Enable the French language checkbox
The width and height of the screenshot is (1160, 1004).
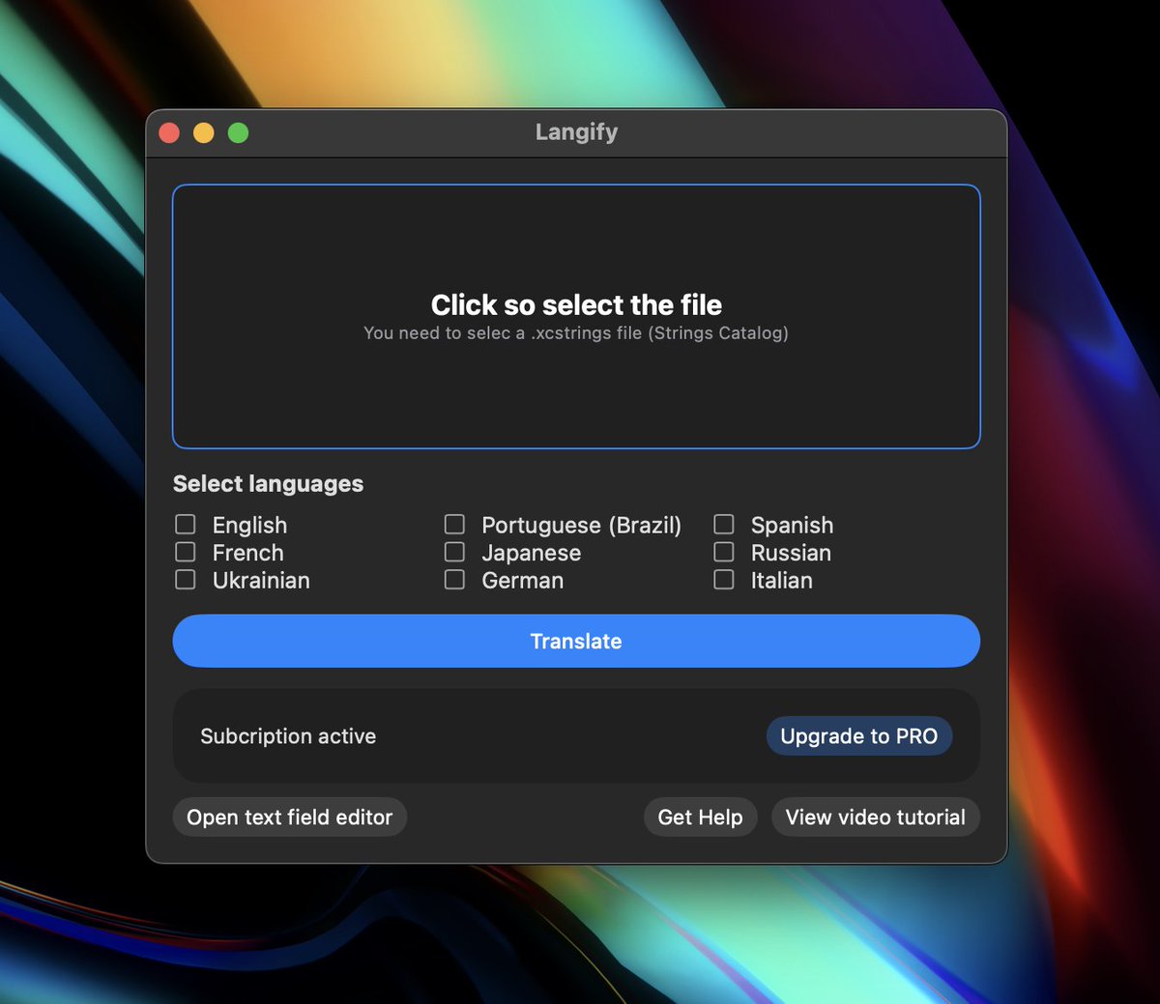tap(186, 552)
